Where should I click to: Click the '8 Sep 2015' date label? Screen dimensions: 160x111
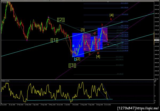[91, 105]
